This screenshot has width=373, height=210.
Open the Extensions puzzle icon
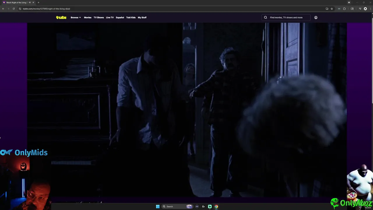click(344, 9)
